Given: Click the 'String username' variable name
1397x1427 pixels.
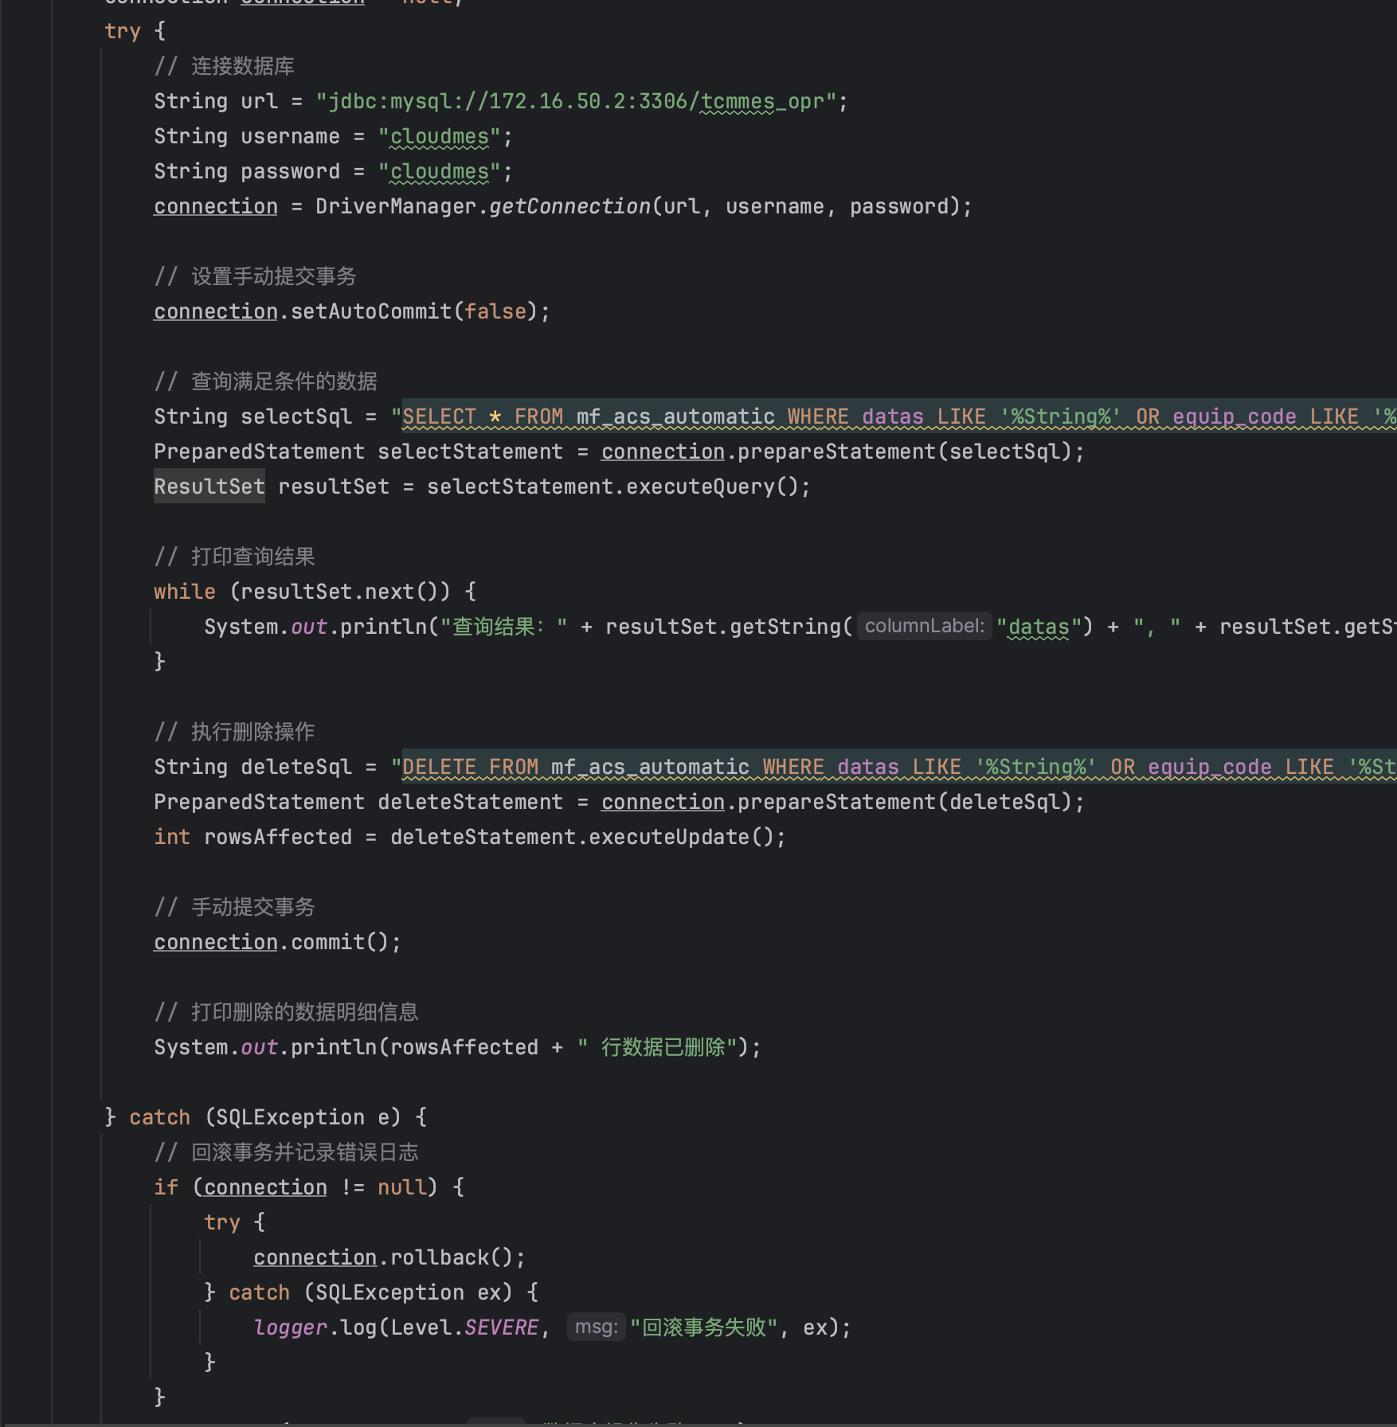Looking at the screenshot, I should [x=290, y=136].
